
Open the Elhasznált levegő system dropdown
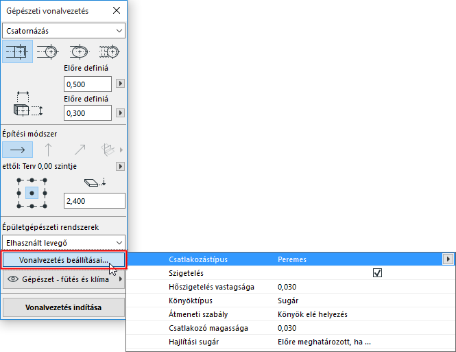coord(64,243)
